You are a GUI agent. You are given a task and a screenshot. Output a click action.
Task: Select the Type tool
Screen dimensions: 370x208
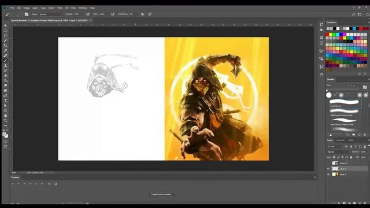click(5, 101)
